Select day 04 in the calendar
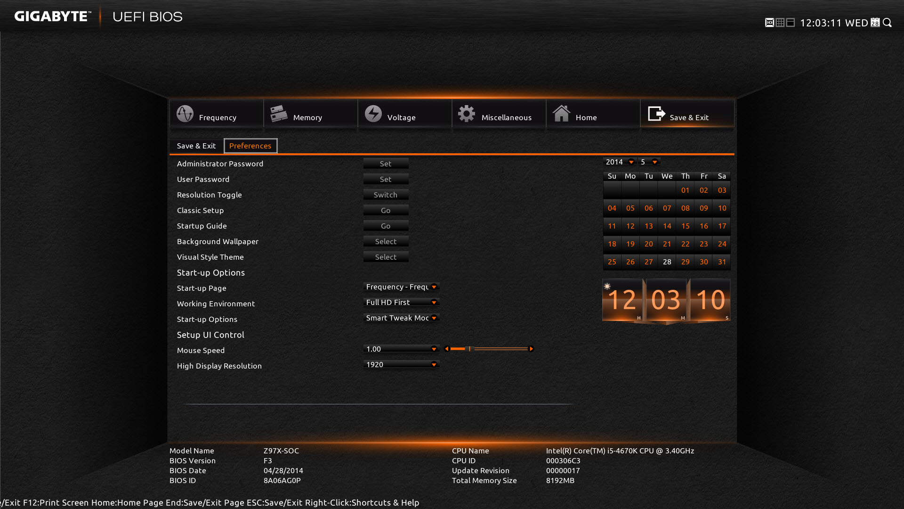904x509 pixels. [x=612, y=208]
